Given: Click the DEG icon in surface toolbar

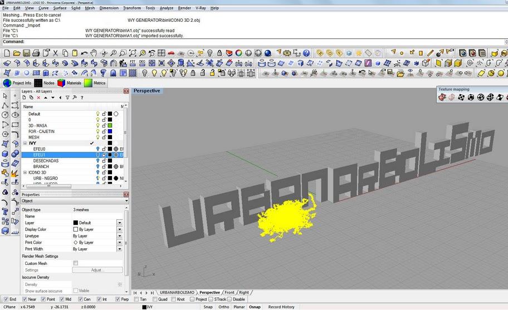Looking at the screenshot, I should click(x=142, y=63).
